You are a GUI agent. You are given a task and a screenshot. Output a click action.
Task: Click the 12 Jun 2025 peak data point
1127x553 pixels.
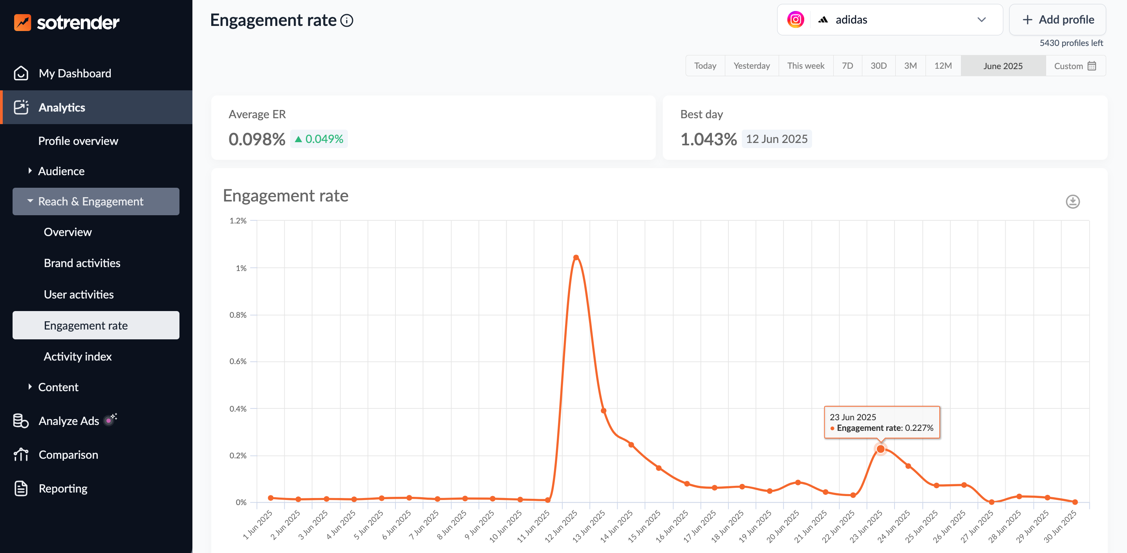(x=576, y=257)
